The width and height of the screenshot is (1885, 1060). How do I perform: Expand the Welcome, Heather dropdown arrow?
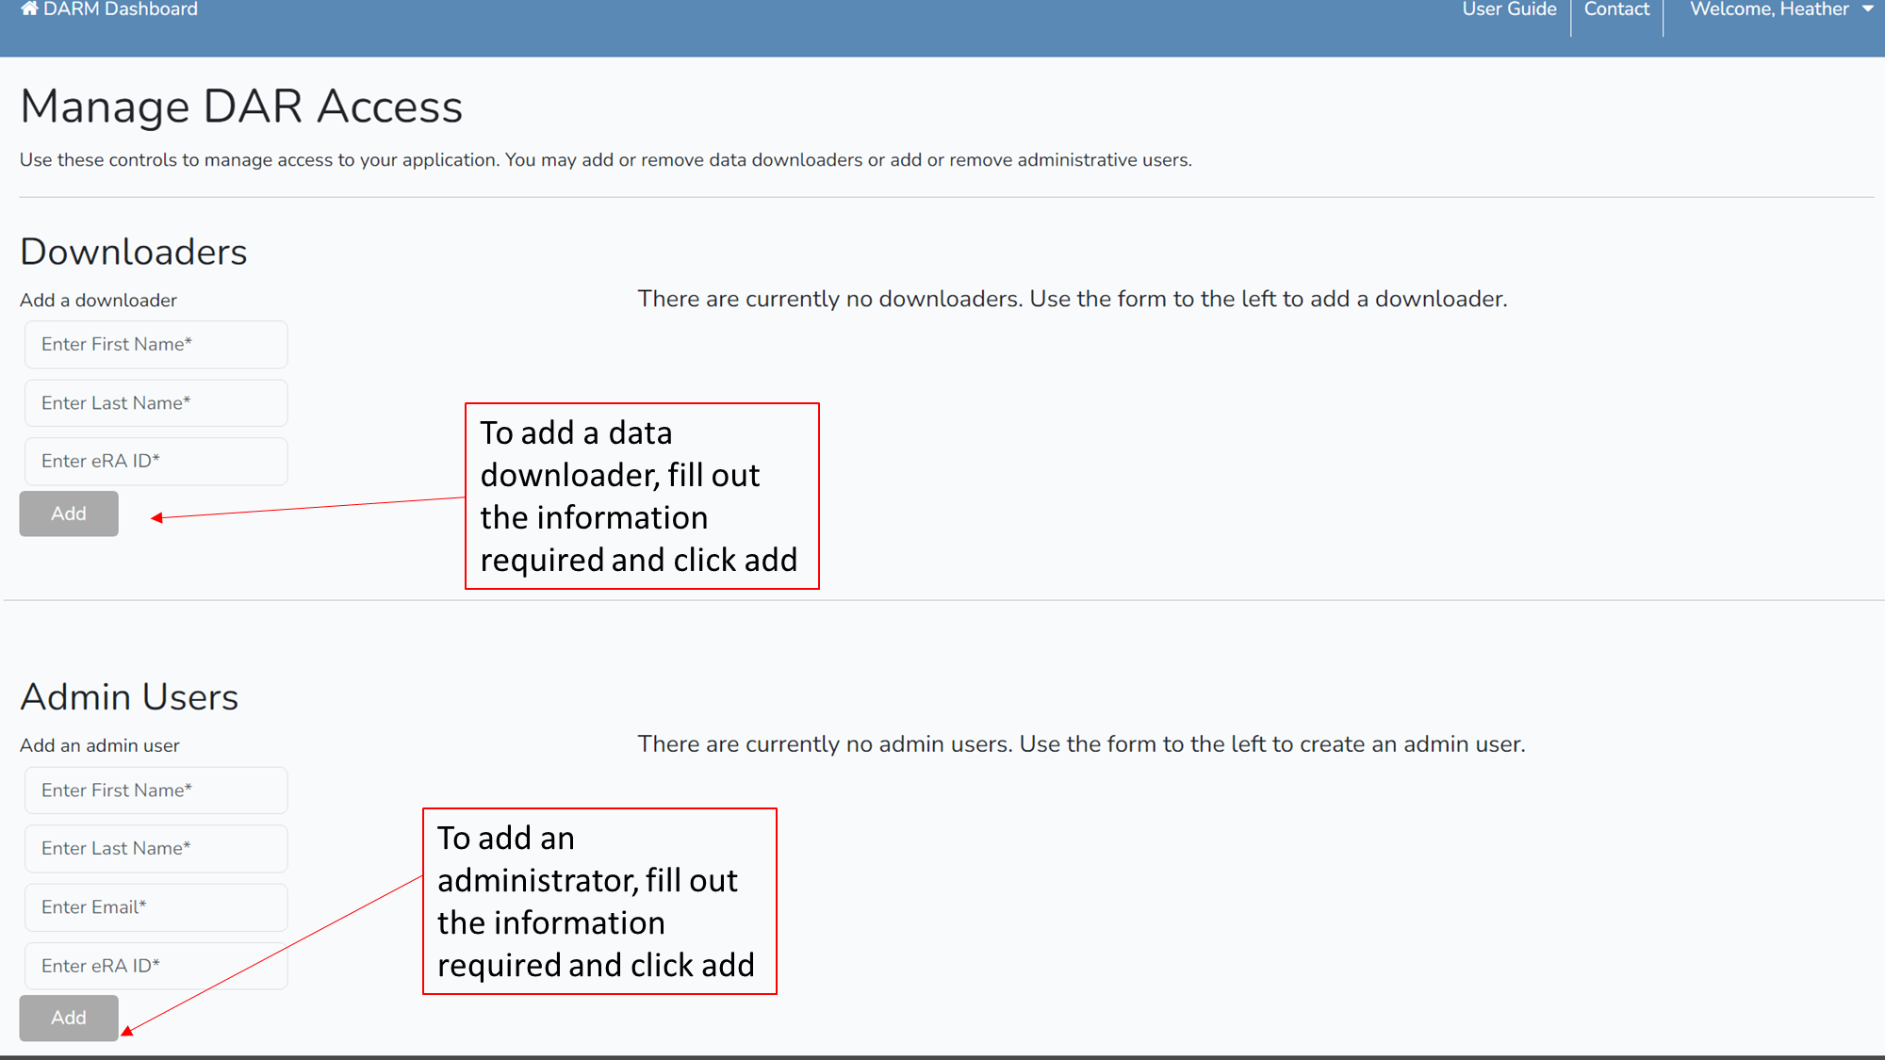[x=1867, y=9]
